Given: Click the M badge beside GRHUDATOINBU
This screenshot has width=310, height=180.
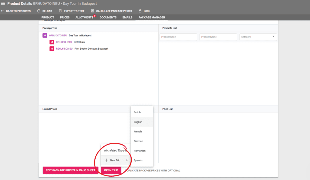Looking at the screenshot, I should [45, 35].
